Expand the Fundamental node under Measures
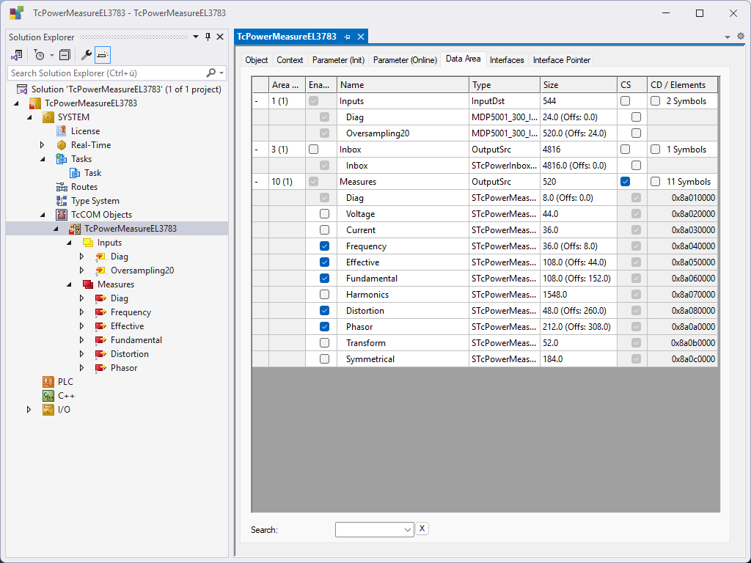 [x=82, y=340]
